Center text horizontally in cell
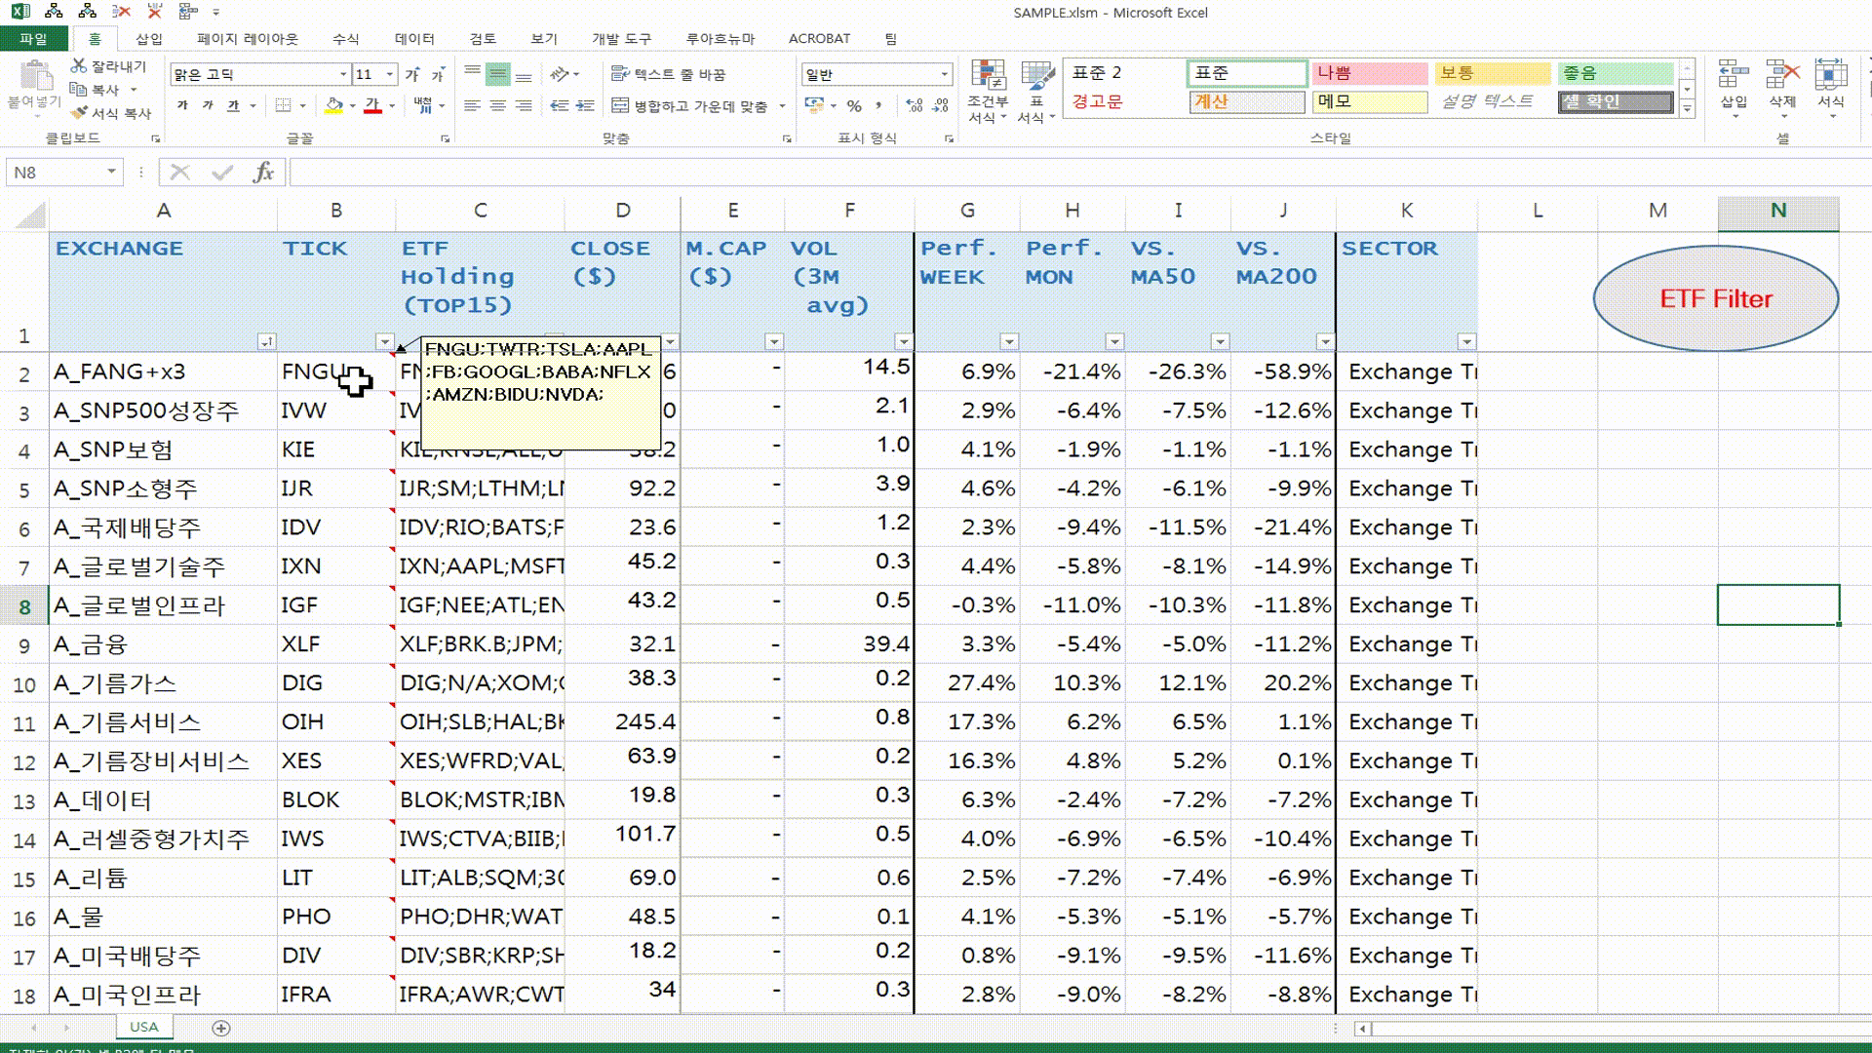Image resolution: width=1872 pixels, height=1053 pixels. point(497,105)
